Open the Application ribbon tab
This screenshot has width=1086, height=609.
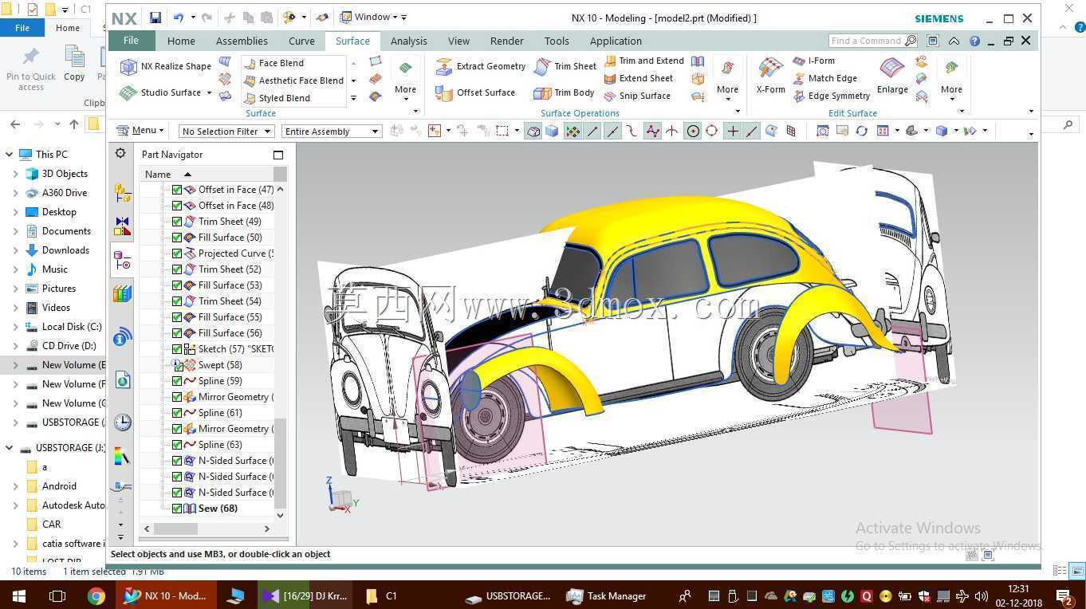pos(616,41)
